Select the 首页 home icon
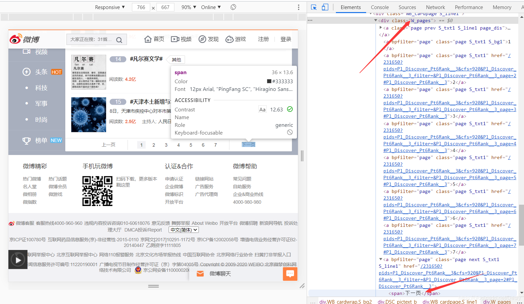The image size is (524, 304). coord(148,39)
